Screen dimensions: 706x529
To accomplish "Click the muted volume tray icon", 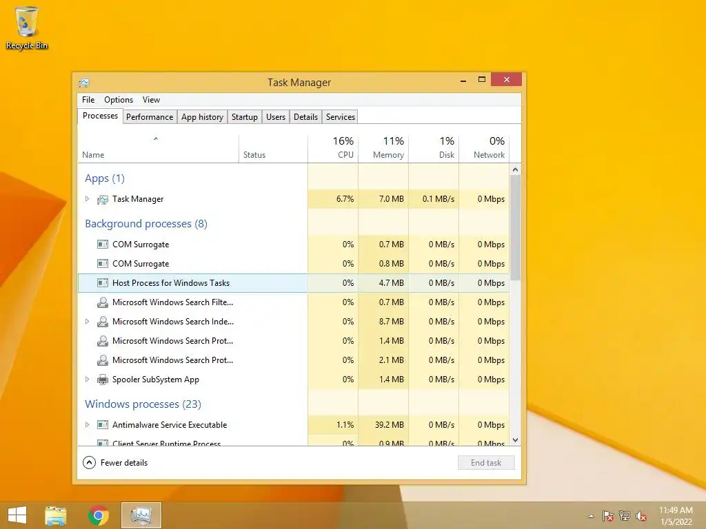I will tap(641, 516).
